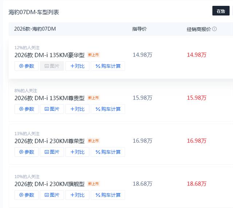Open 参数 for the 230KM尊荣型
The height and width of the screenshot is (208, 233).
click(27, 152)
